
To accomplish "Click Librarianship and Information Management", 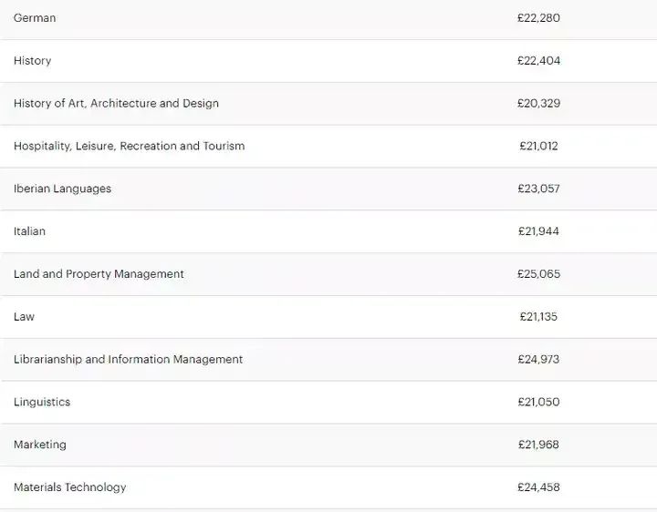I will 129,359.
